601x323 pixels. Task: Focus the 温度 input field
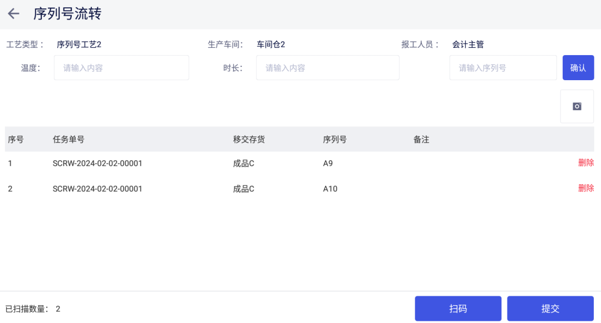tap(121, 68)
